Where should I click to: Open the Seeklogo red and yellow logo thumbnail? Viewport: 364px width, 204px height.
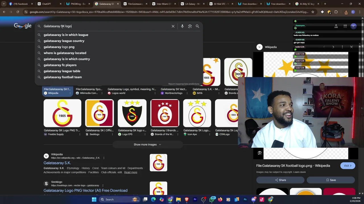[x=100, y=113]
